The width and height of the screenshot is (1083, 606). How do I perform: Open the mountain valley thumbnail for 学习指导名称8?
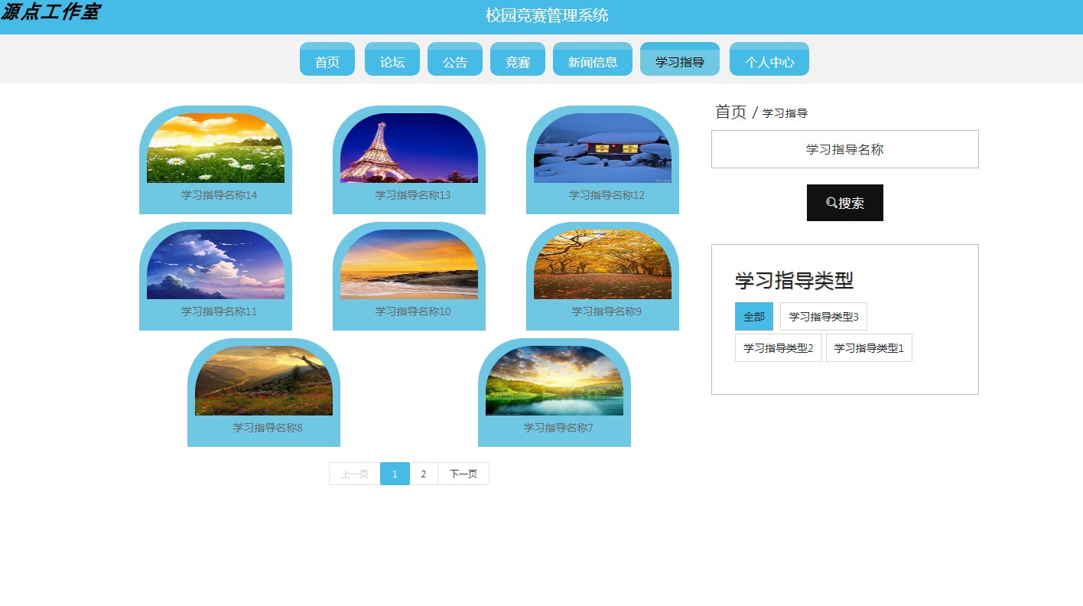pos(264,380)
